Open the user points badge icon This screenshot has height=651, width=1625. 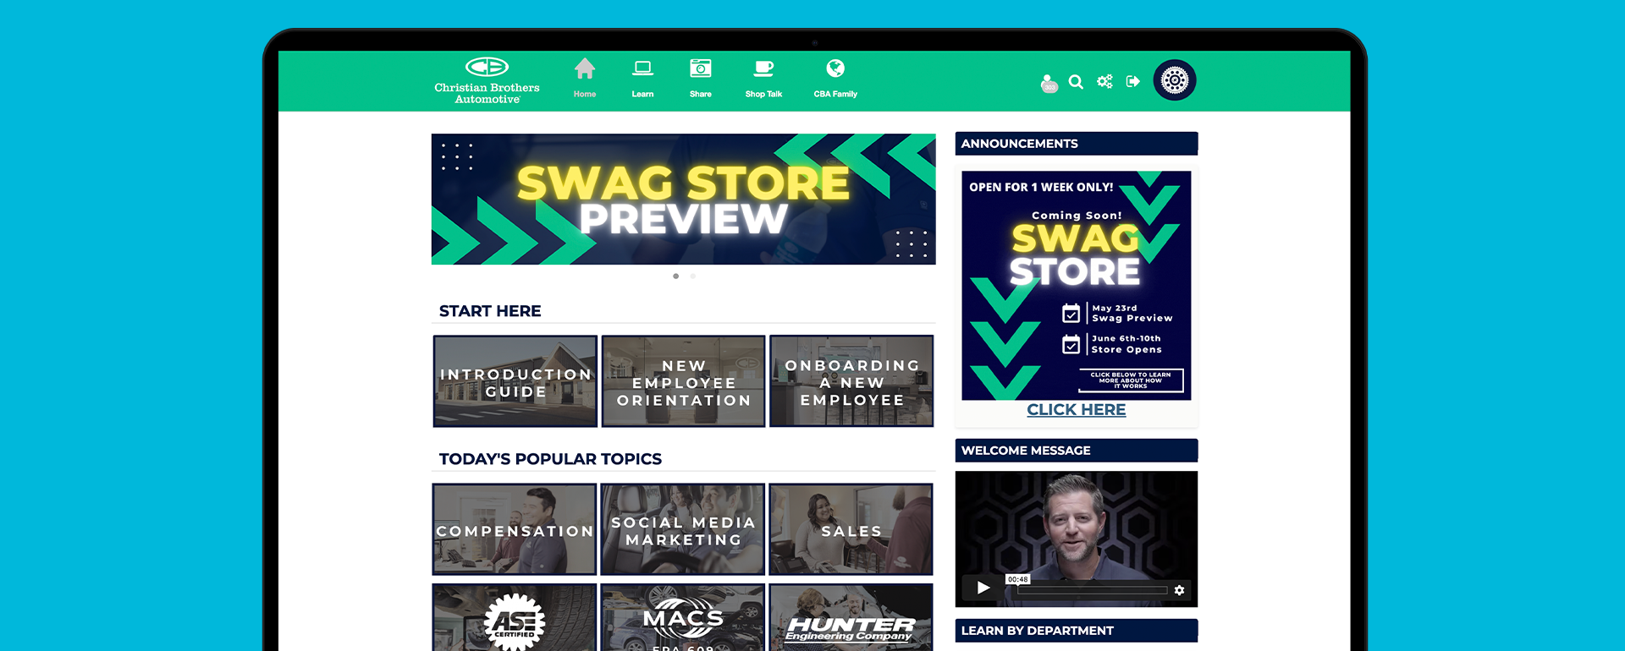tap(1049, 83)
